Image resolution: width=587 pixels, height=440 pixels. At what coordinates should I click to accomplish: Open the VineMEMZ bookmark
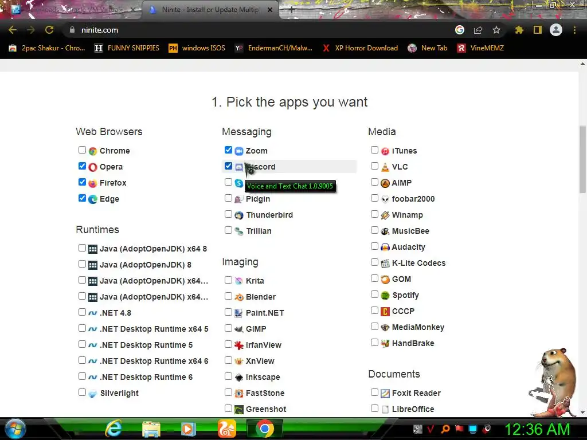(x=480, y=48)
